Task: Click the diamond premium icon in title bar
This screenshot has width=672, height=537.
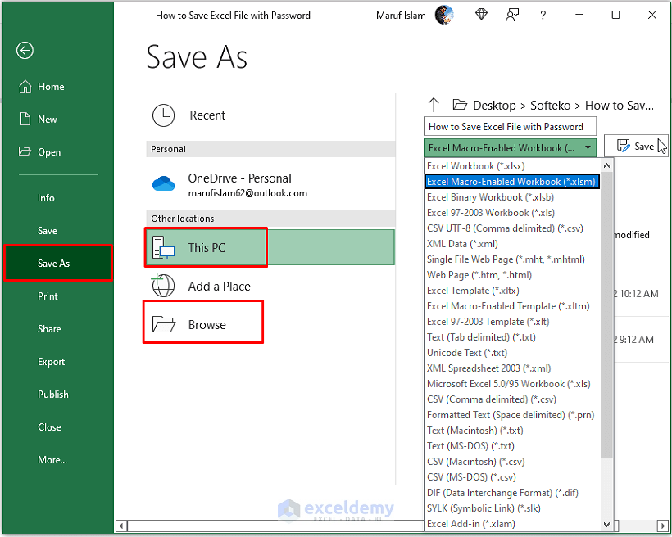Action: (x=481, y=15)
